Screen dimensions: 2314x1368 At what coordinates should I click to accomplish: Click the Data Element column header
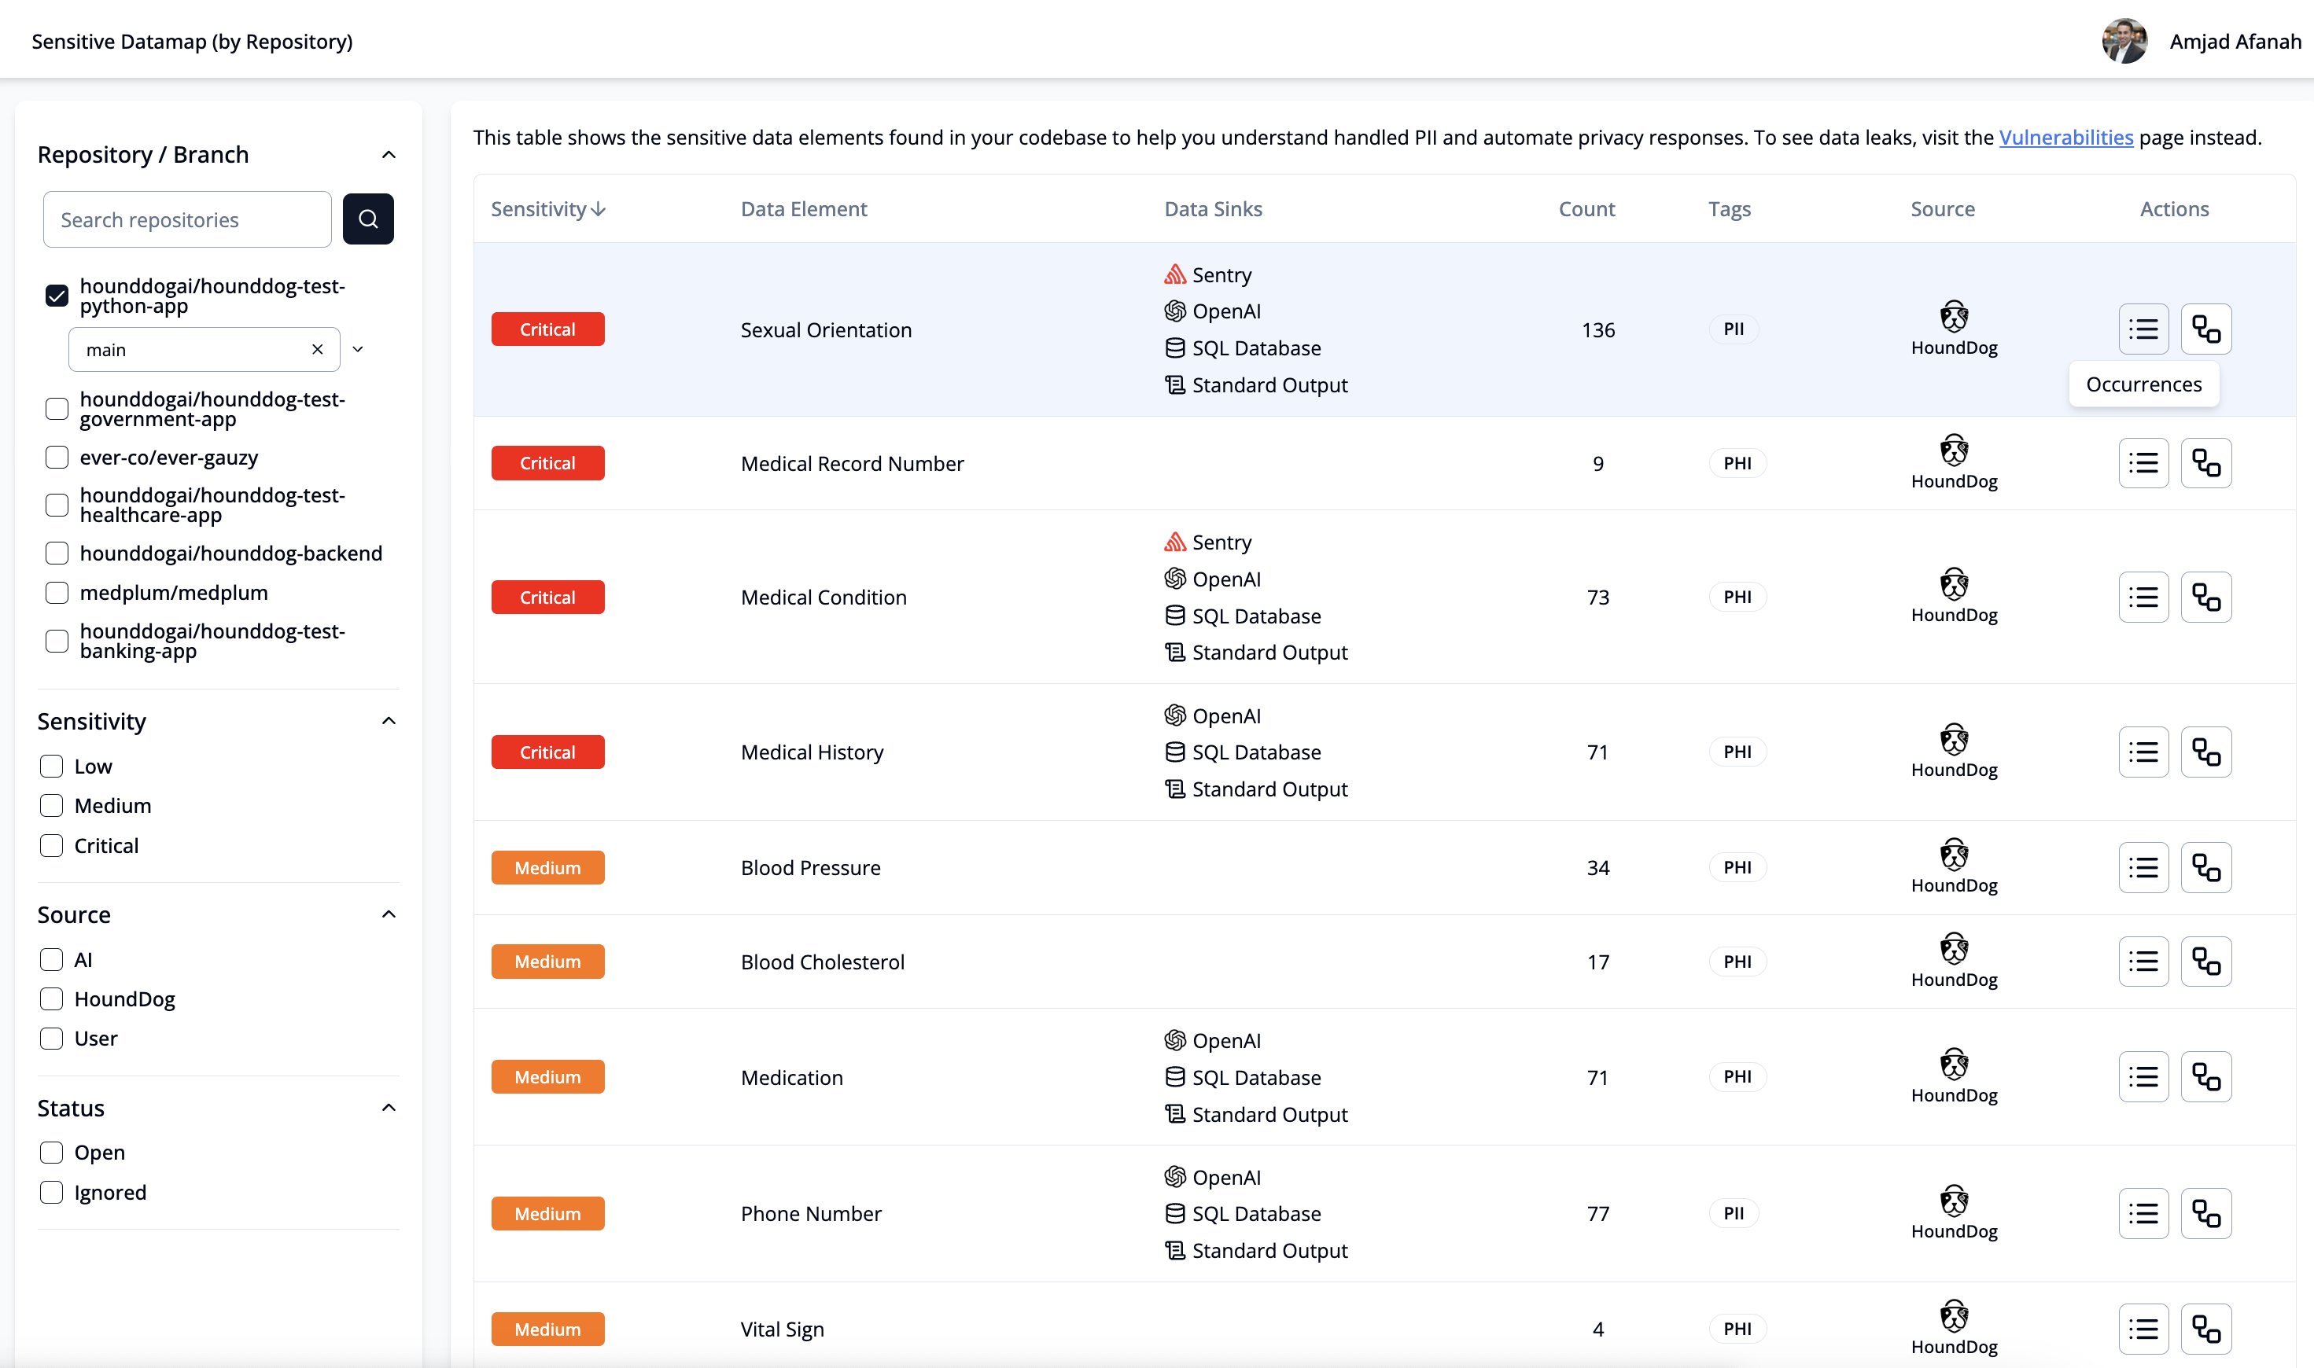pos(803,209)
